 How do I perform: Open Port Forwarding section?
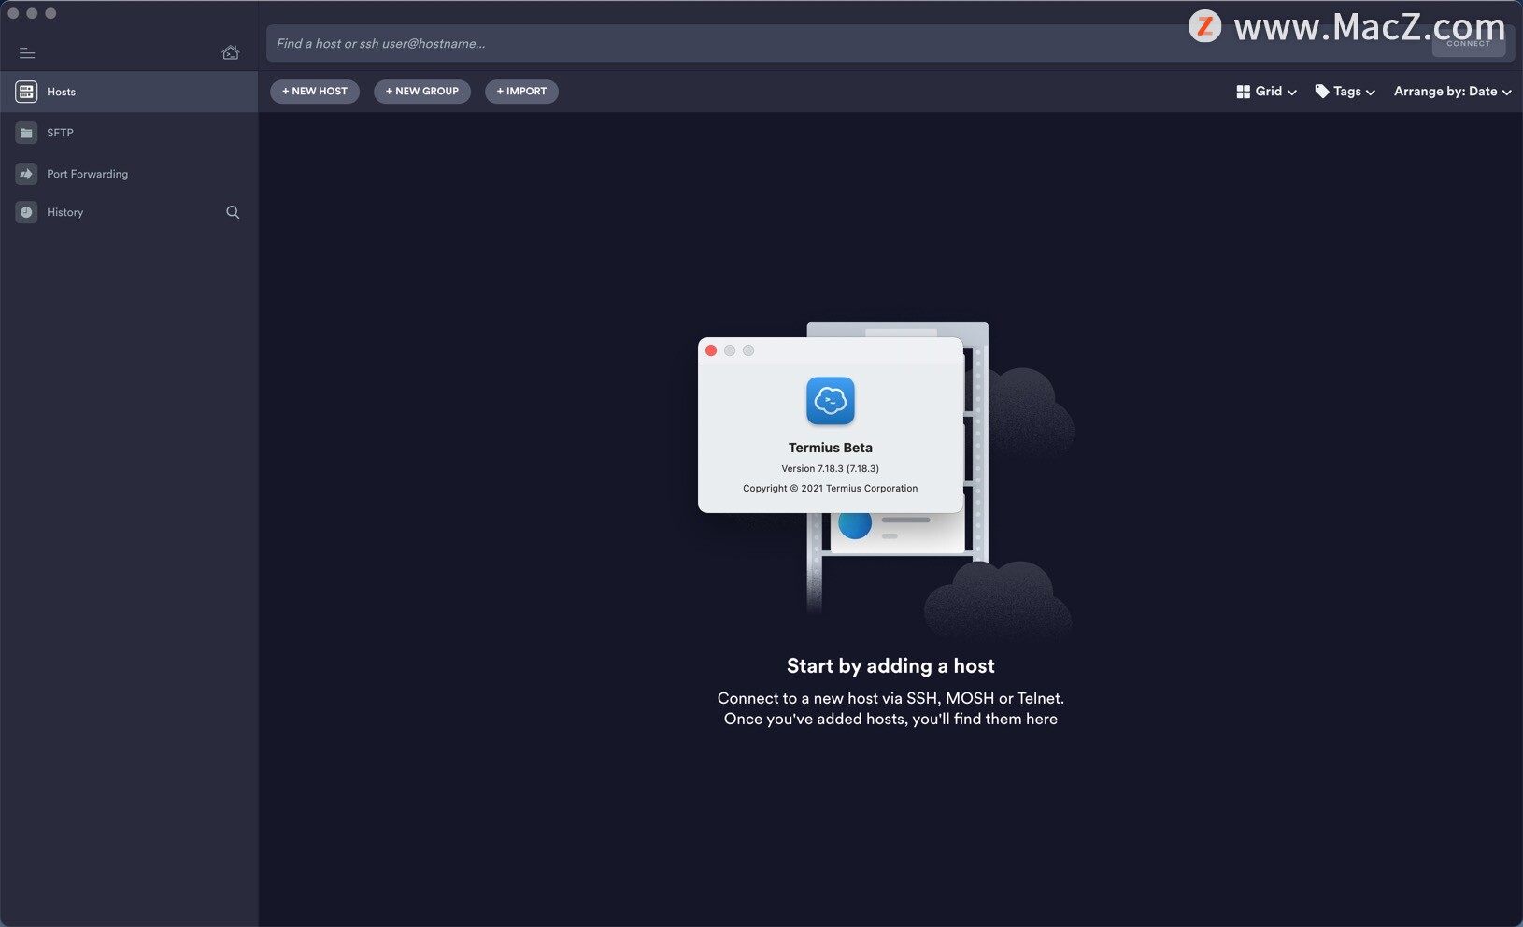coord(129,174)
